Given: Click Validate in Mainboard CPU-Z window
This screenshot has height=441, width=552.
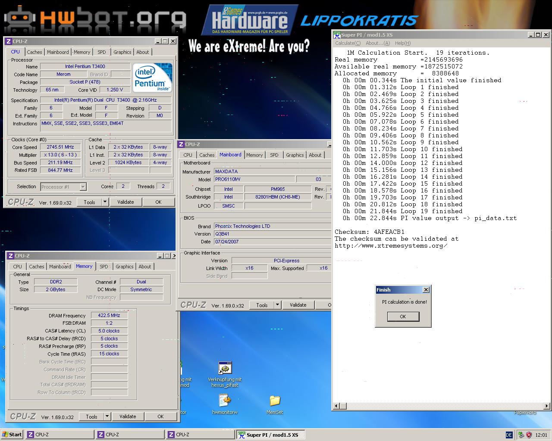Looking at the screenshot, I should 298,305.
